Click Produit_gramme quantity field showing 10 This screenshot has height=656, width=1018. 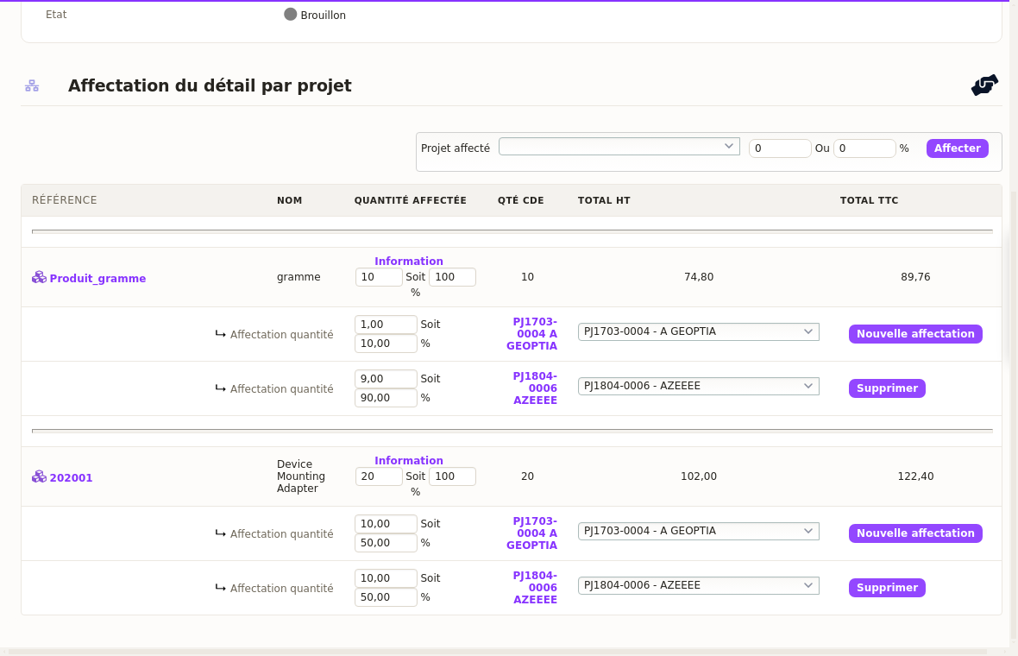coord(379,277)
